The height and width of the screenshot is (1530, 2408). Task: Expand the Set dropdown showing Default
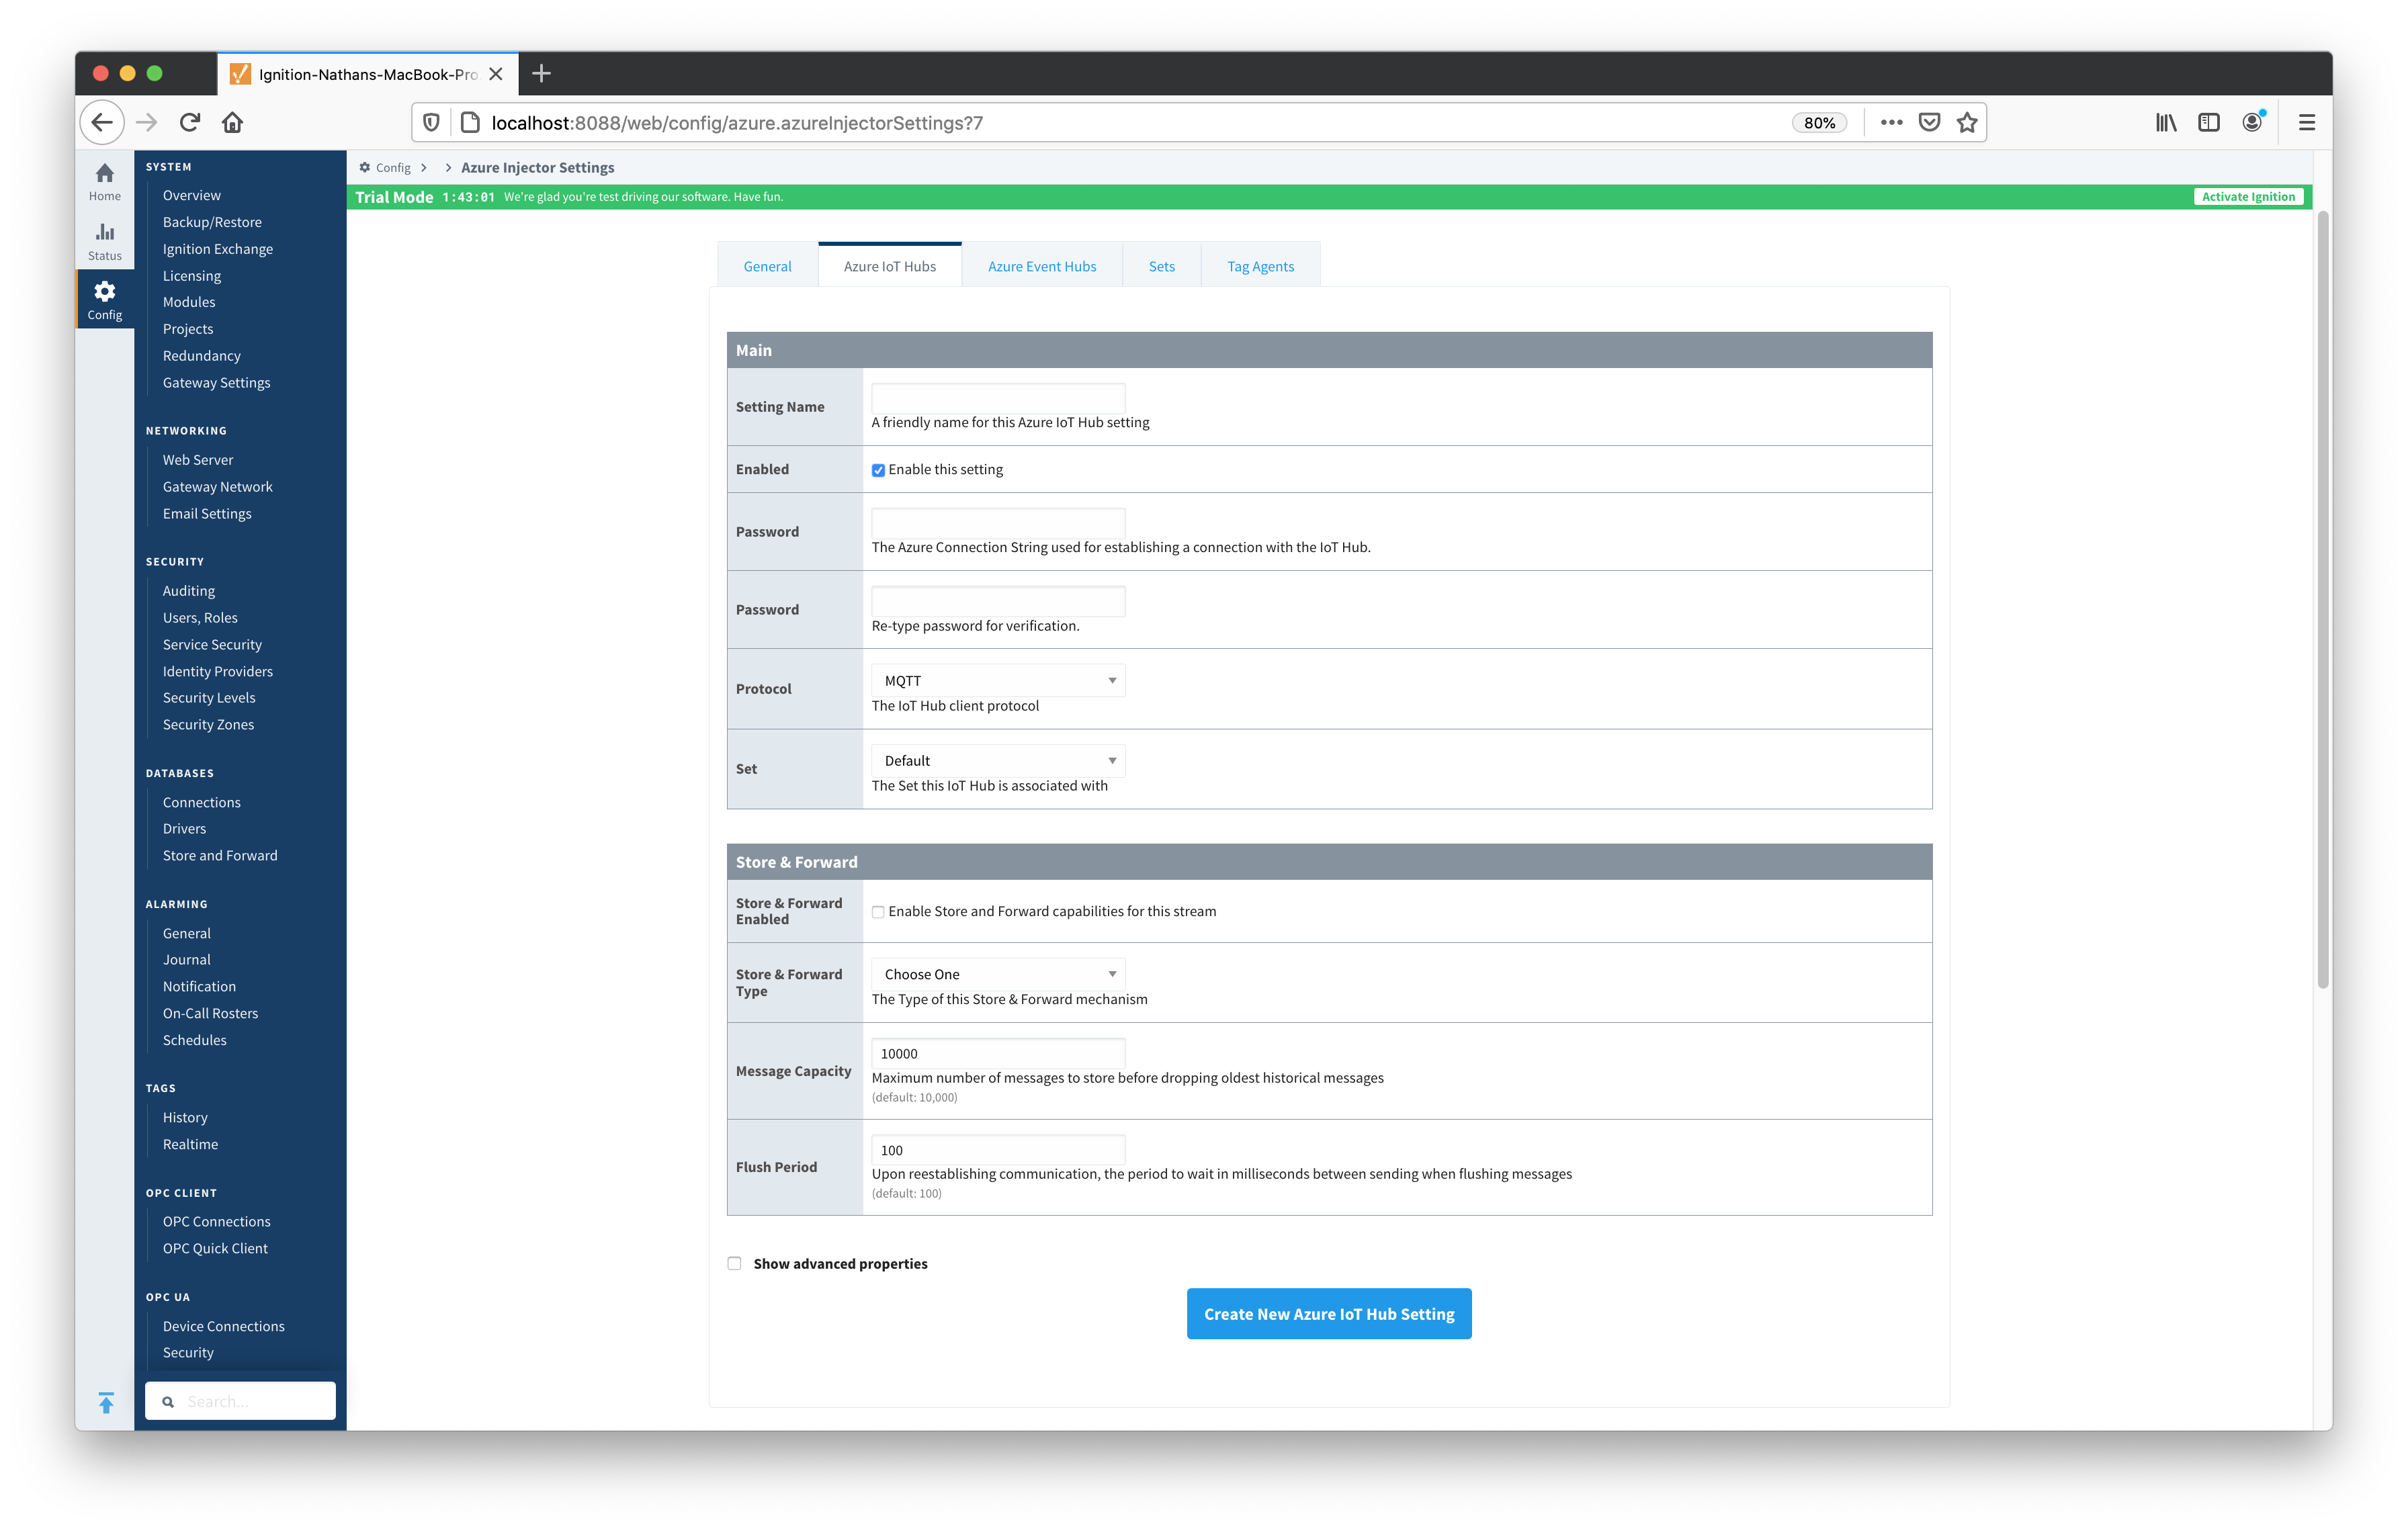997,760
